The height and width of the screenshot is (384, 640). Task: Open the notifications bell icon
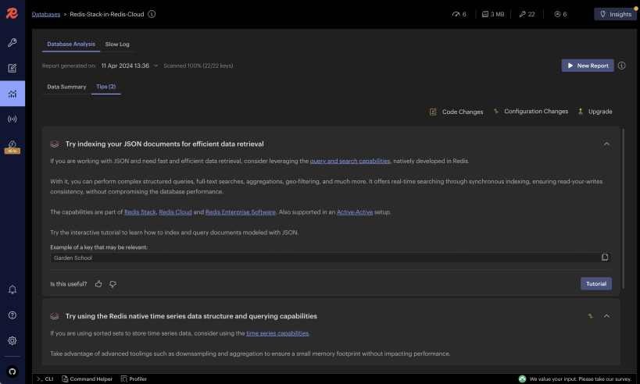[x=13, y=290]
